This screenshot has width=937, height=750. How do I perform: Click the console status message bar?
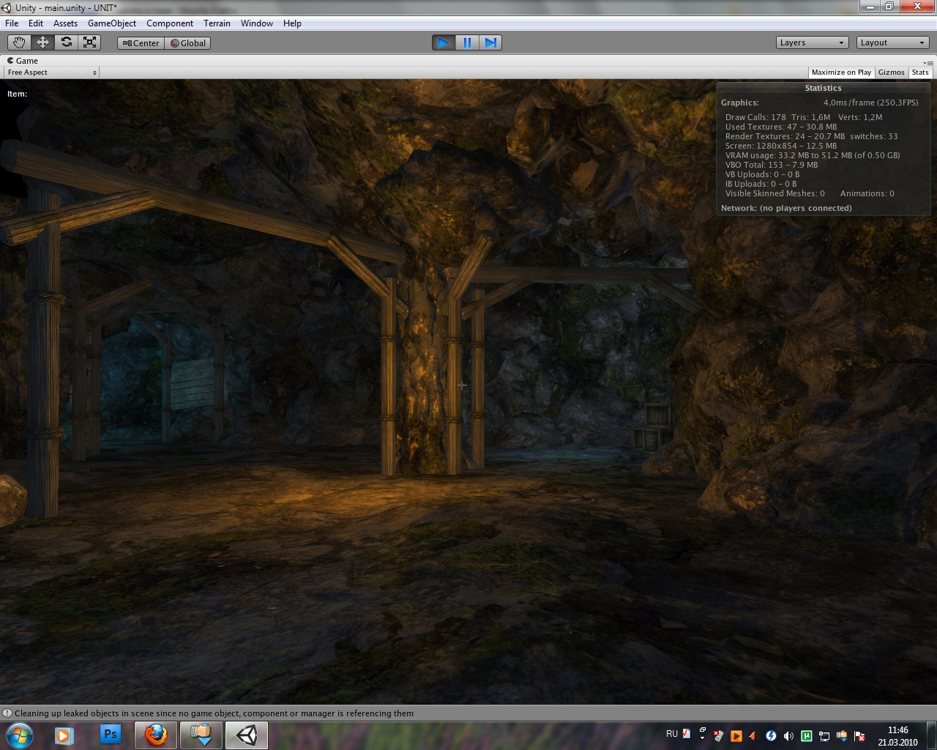pos(214,713)
